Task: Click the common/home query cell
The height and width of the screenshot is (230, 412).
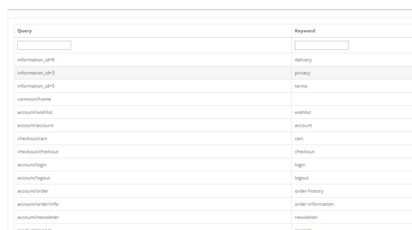Action: click(x=153, y=99)
